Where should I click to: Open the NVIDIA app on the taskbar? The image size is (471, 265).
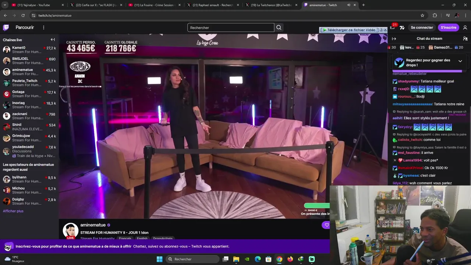coord(247,259)
